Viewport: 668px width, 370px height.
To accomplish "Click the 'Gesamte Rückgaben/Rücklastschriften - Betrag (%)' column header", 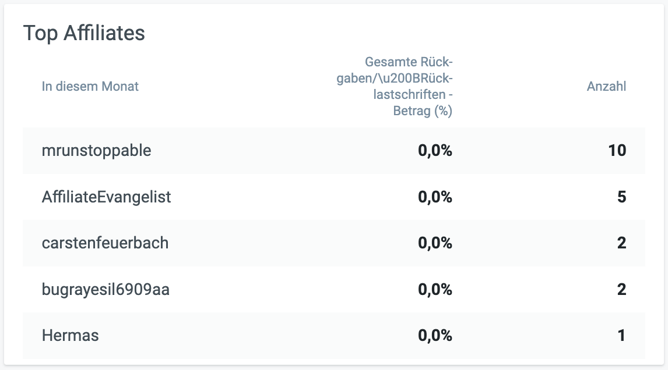I will [395, 86].
